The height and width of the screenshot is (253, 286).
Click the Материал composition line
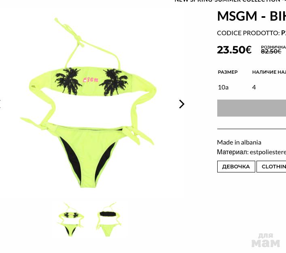click(252, 152)
